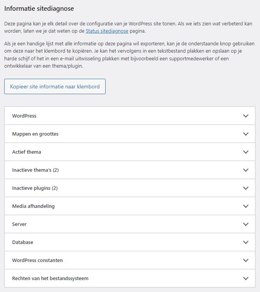Screen dimensions: 260x292
Task: Expand Inactieve plugins (2) section
Action: click(35, 188)
